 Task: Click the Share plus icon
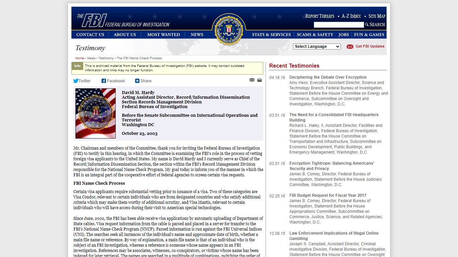(x=137, y=81)
